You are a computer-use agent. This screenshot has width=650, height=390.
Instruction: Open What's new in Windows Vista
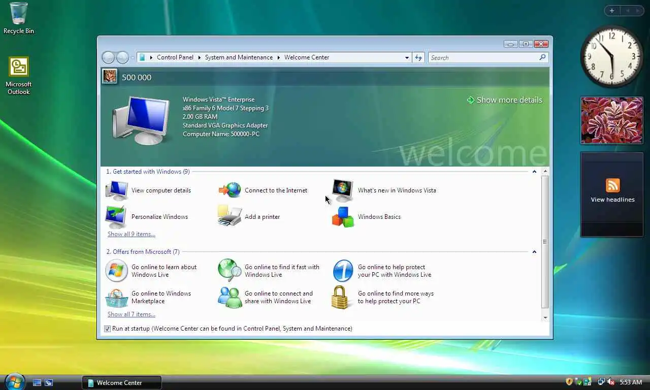pos(384,190)
